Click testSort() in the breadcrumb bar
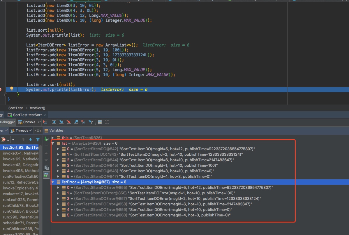The height and width of the screenshot is (235, 349). click(x=37, y=108)
